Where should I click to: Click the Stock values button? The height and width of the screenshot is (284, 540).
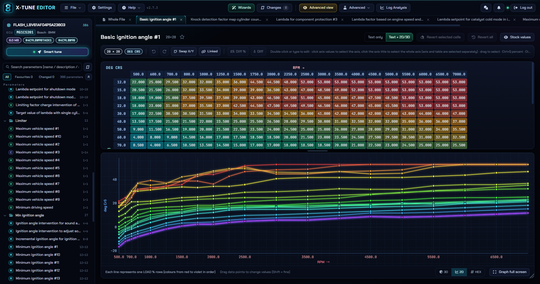click(517, 37)
